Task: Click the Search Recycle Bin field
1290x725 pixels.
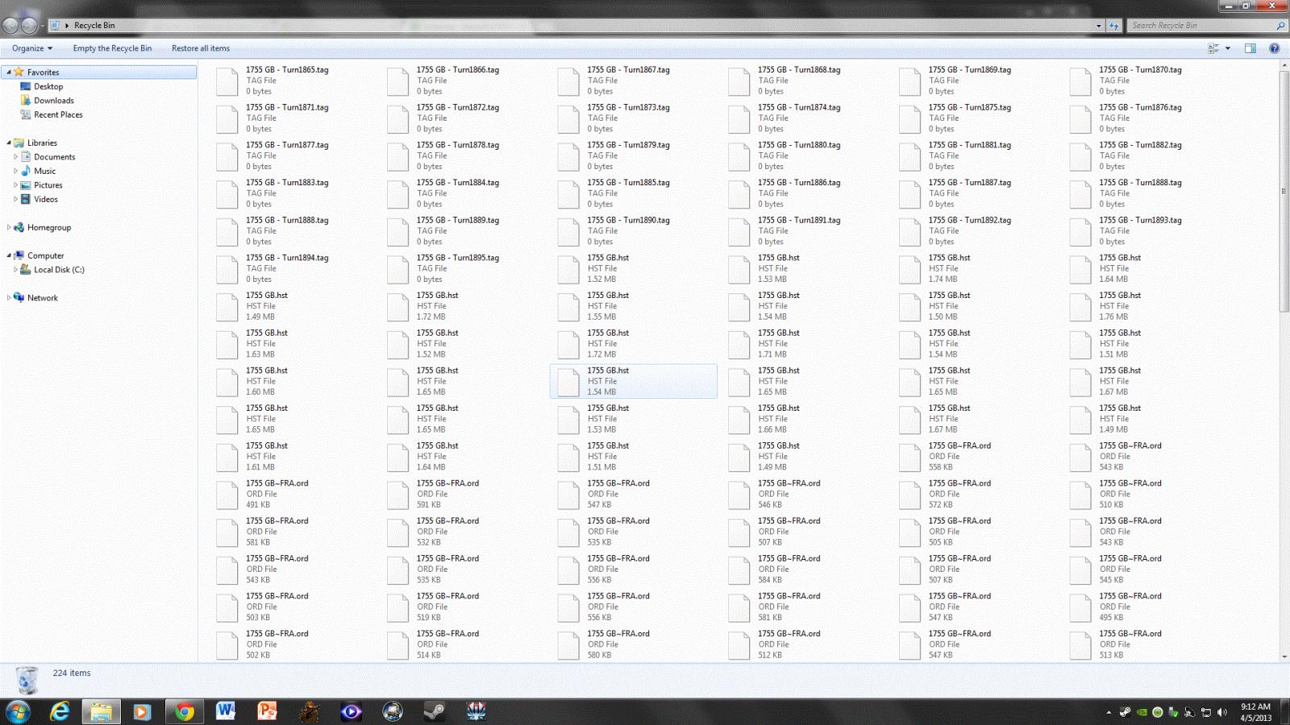Action: coord(1201,26)
